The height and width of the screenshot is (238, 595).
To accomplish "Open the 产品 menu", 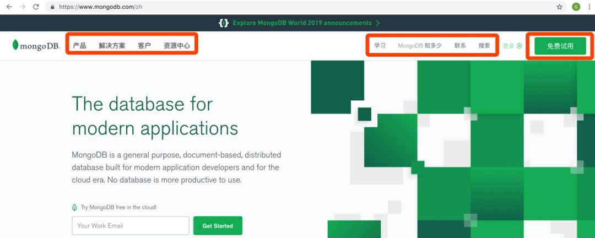I will 80,46.
